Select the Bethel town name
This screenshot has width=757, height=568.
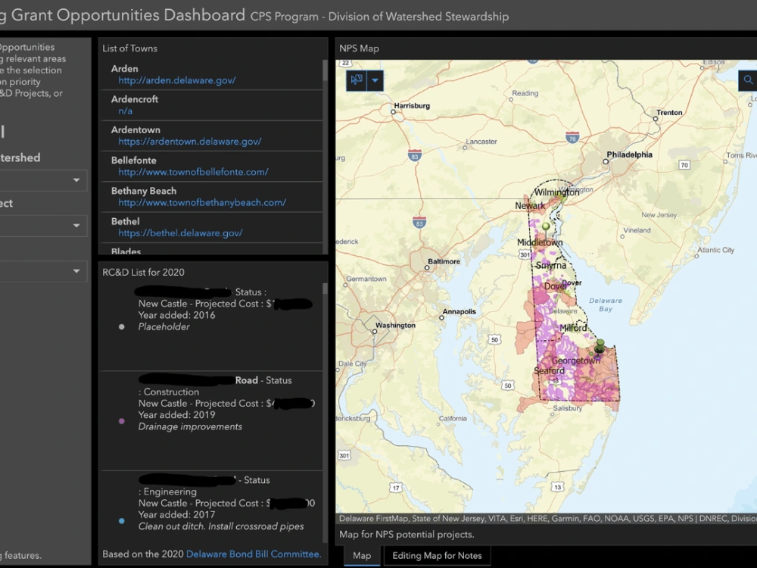(x=126, y=221)
